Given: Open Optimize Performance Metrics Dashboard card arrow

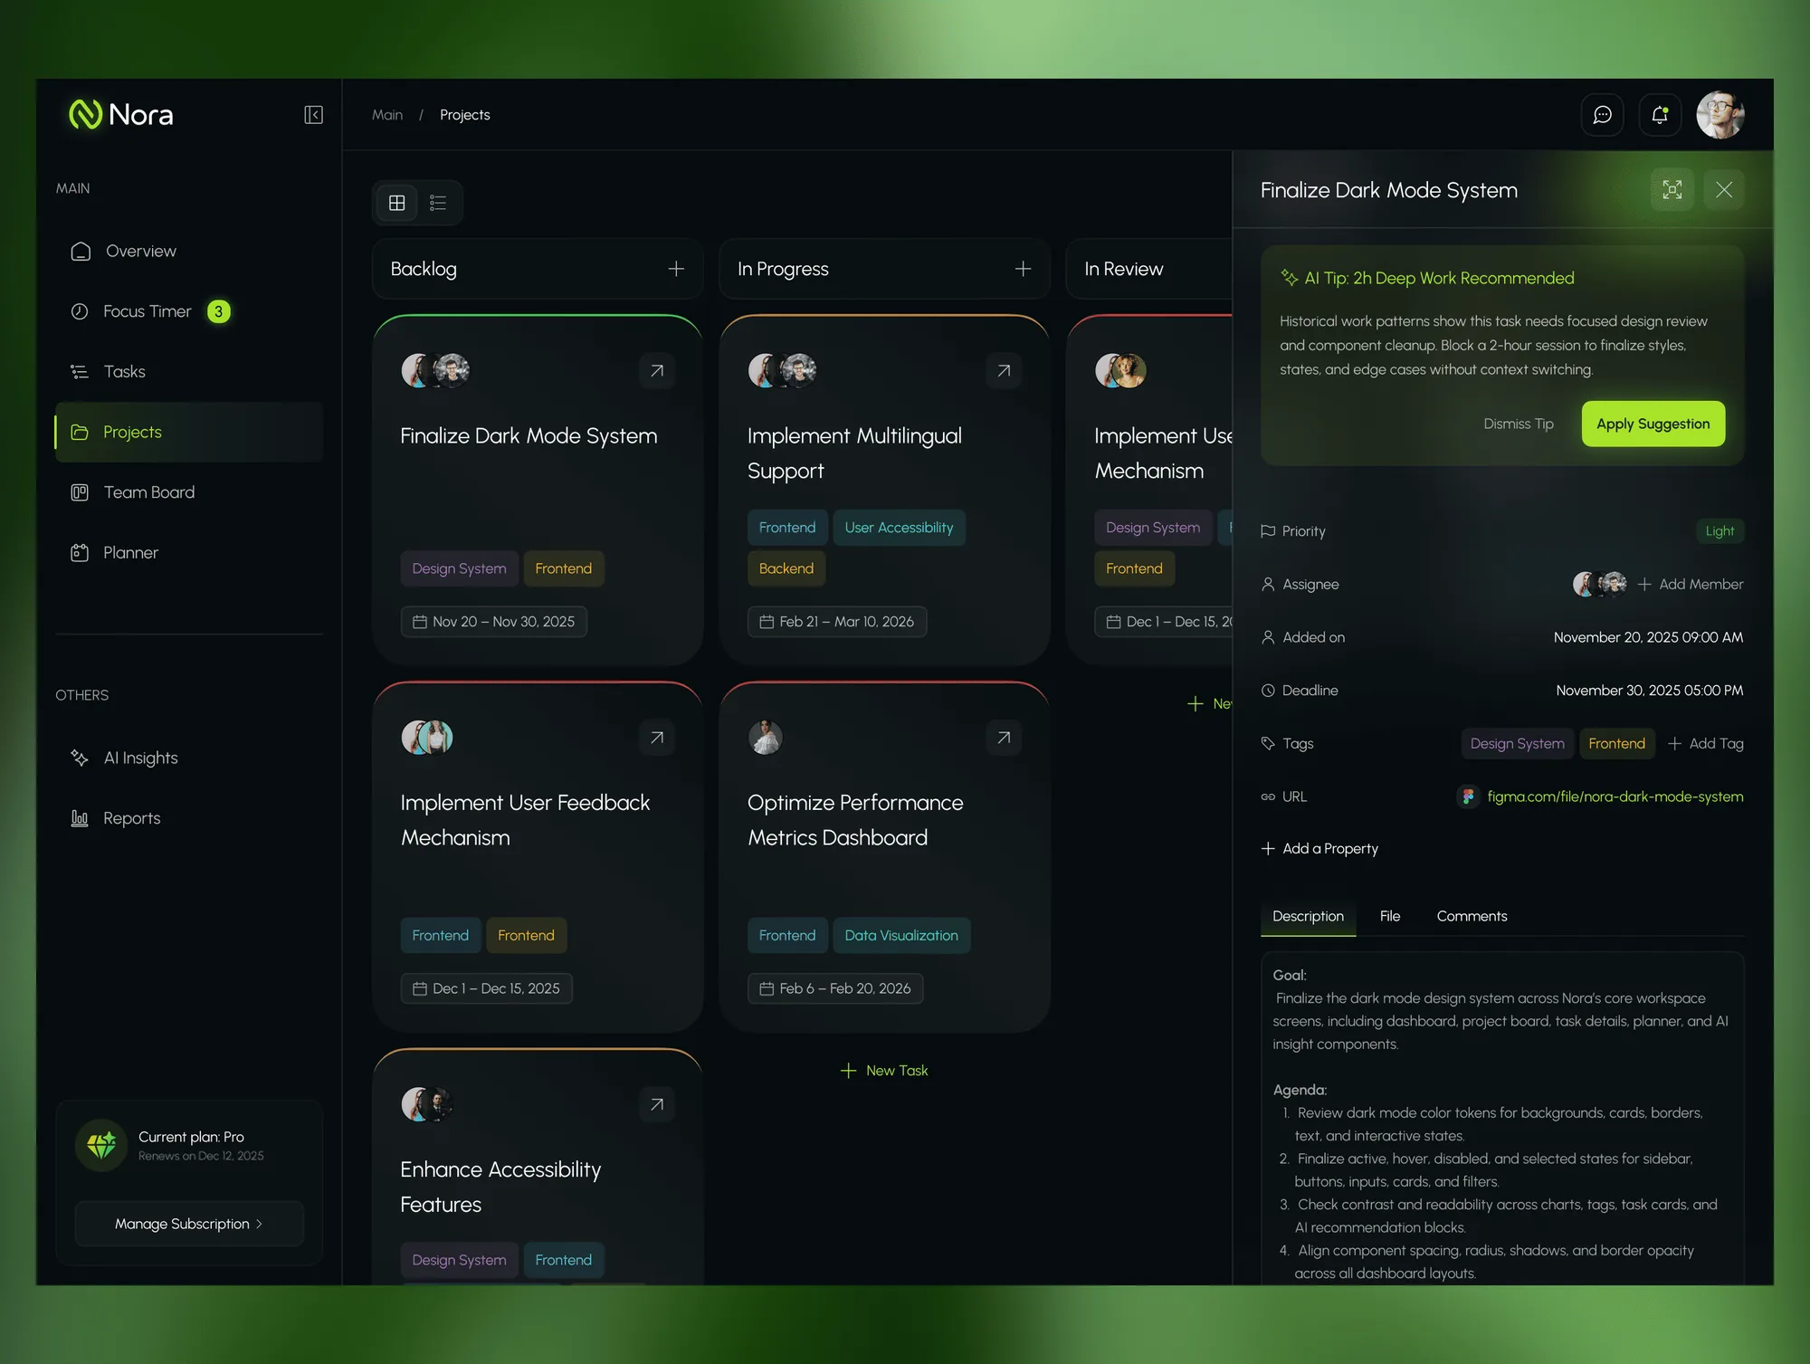Looking at the screenshot, I should point(1004,738).
